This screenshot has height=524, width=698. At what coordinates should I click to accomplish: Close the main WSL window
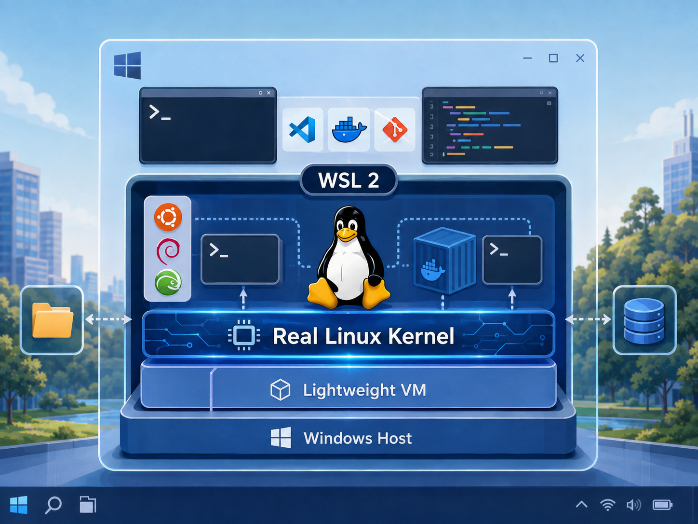click(580, 58)
